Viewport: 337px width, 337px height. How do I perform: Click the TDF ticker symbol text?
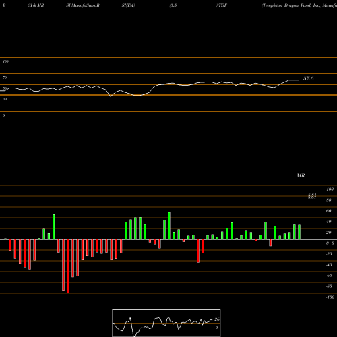[x=222, y=5]
